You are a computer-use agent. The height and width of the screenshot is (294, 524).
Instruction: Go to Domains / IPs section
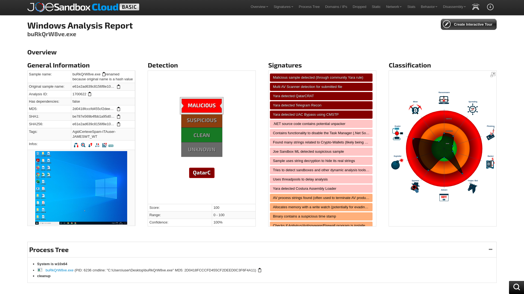(336, 7)
